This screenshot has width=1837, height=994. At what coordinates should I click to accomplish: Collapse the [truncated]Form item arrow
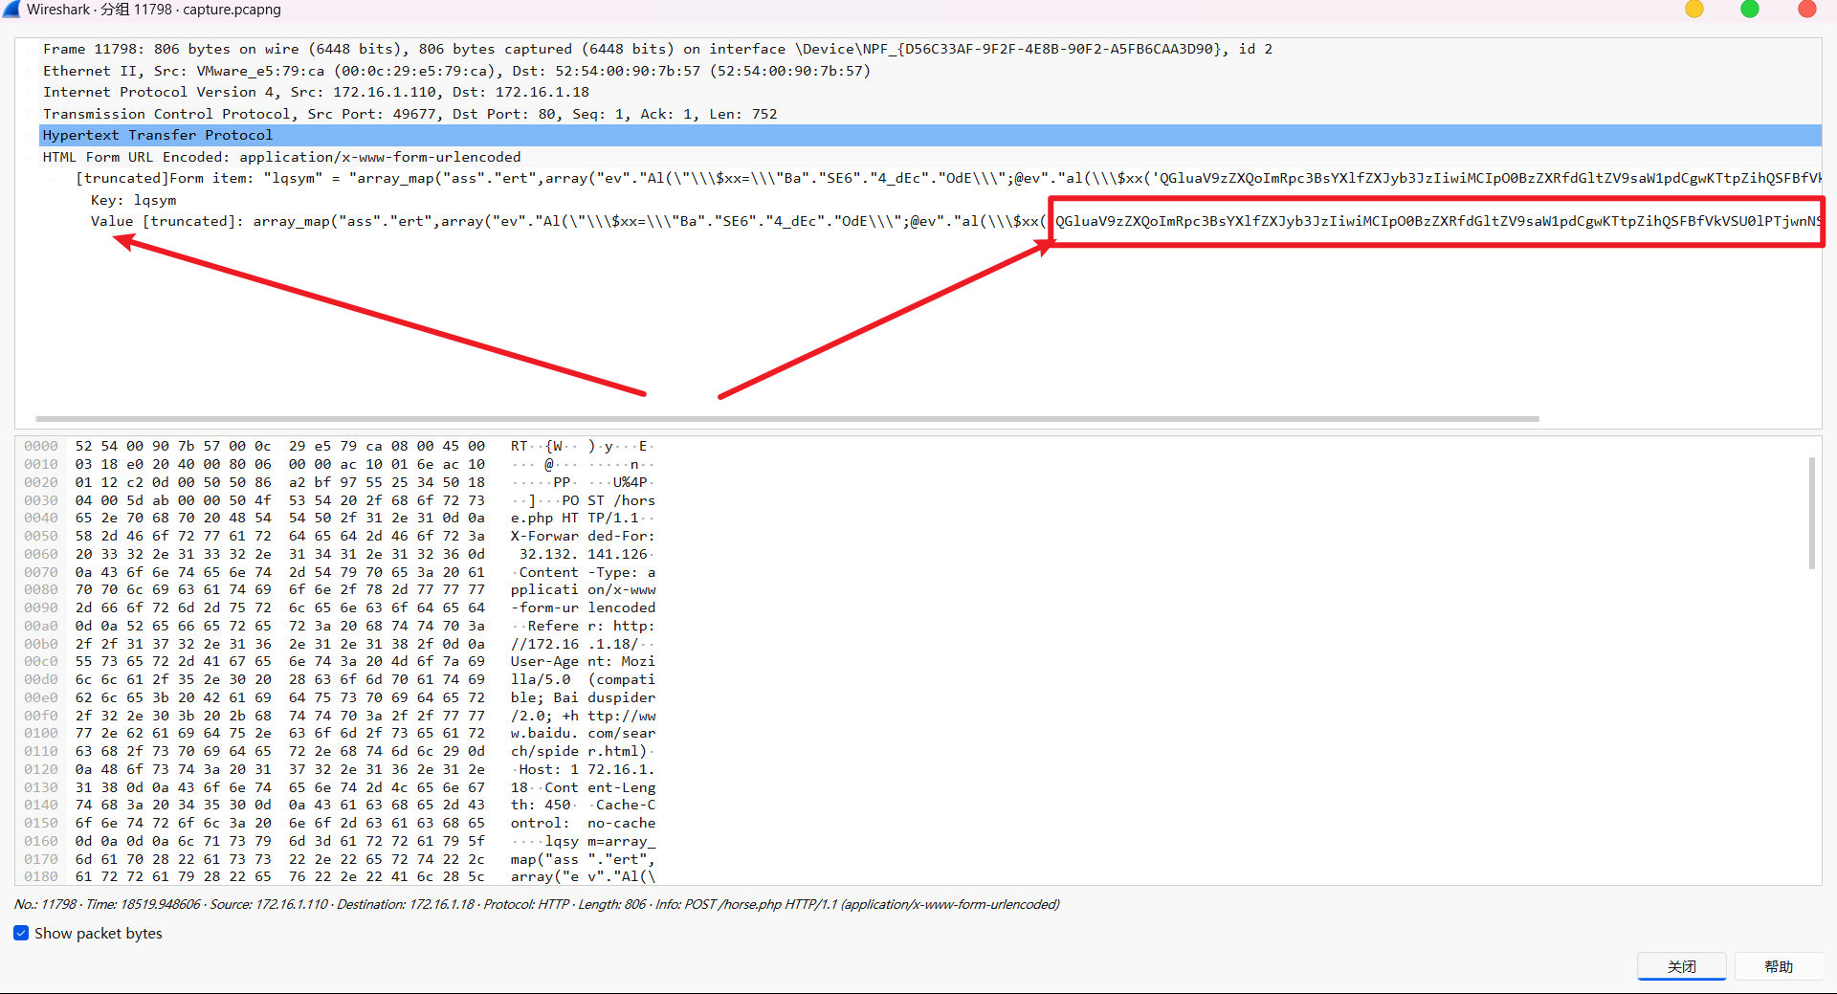pyautogui.click(x=54, y=178)
